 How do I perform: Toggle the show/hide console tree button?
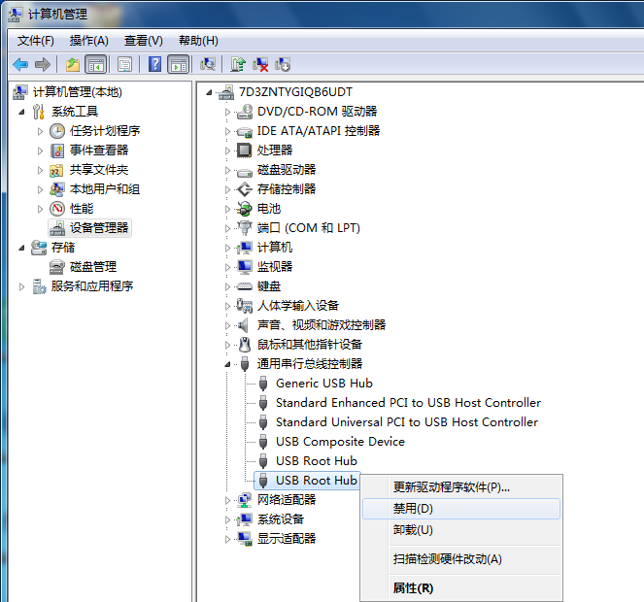(x=95, y=65)
